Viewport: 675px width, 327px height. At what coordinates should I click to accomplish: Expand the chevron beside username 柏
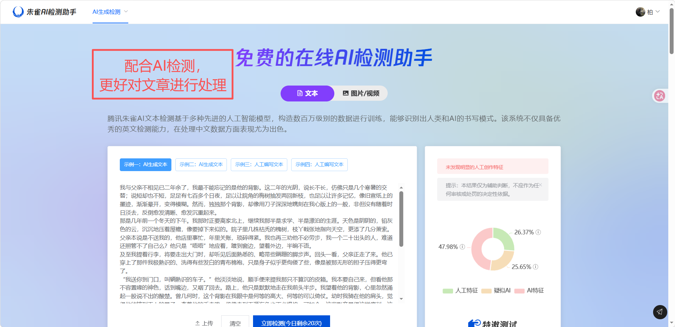[658, 12]
